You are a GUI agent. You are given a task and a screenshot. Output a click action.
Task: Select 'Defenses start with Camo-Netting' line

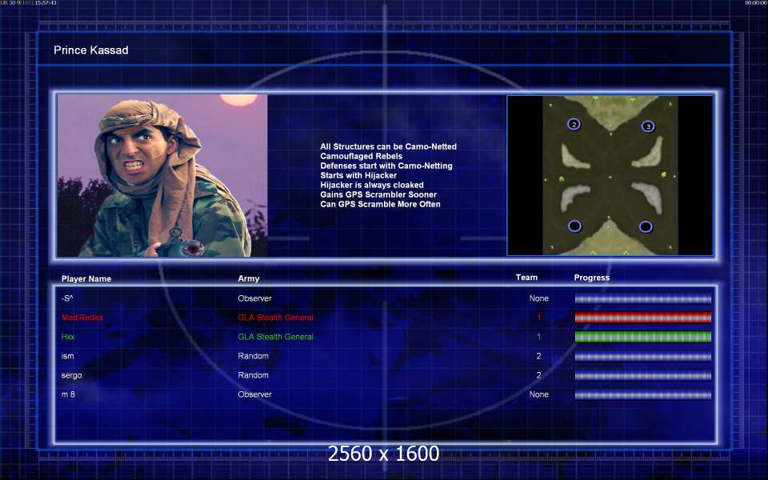[x=386, y=166]
